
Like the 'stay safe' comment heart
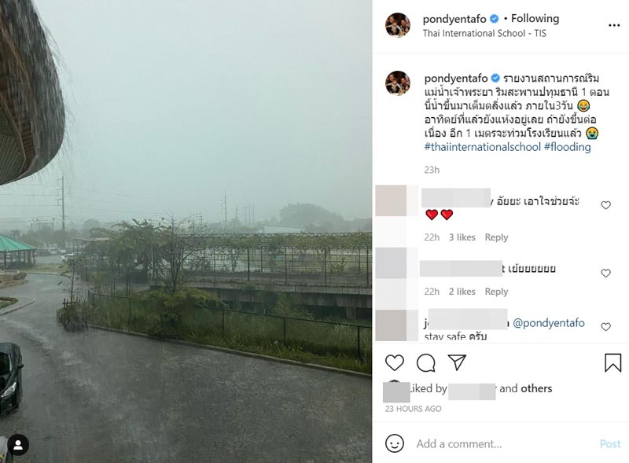(605, 326)
